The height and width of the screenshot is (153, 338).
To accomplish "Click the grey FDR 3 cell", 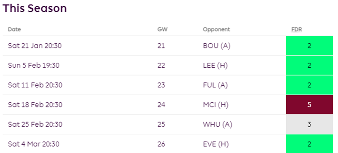I will [309, 124].
